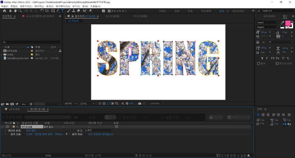
Task: Open the 컴포지션(C) menu
Action: [x=26, y=6]
